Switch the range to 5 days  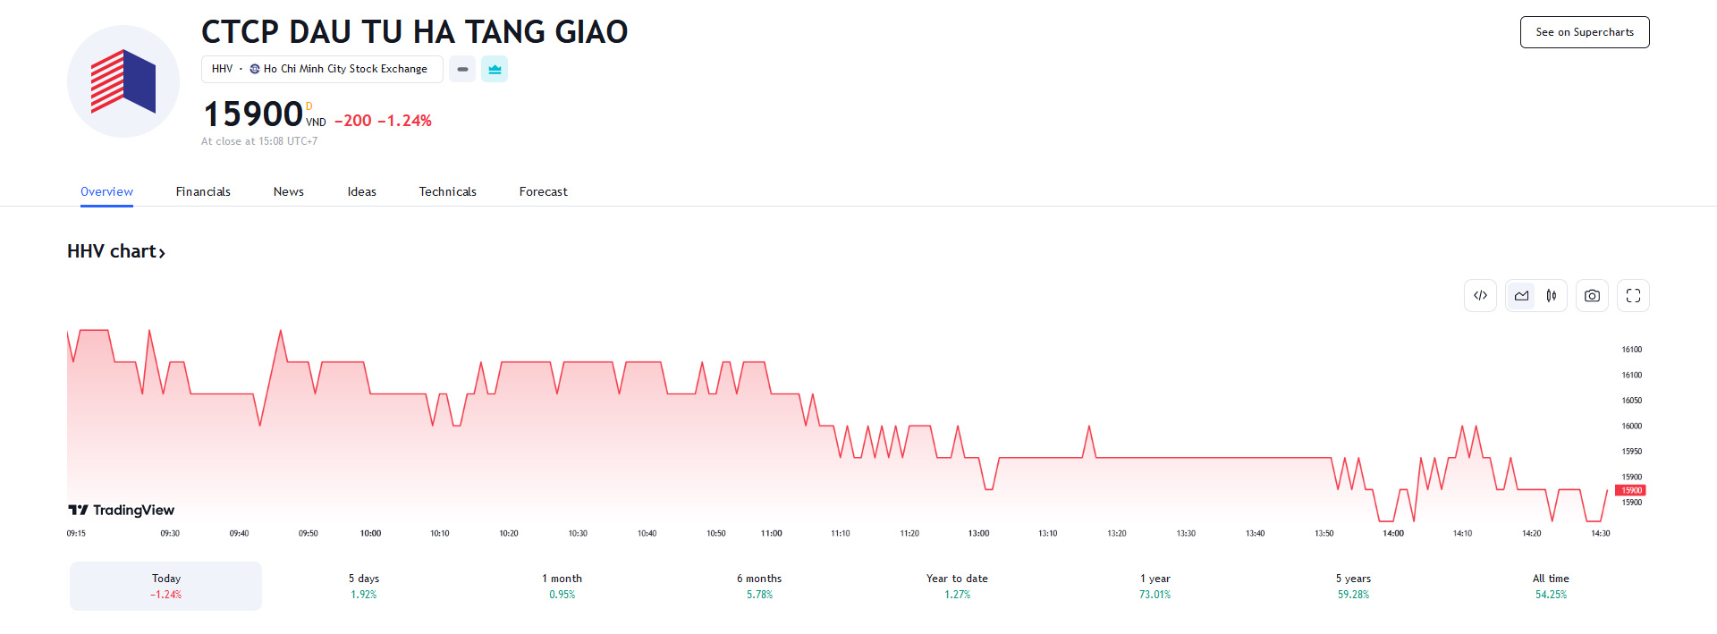363,586
